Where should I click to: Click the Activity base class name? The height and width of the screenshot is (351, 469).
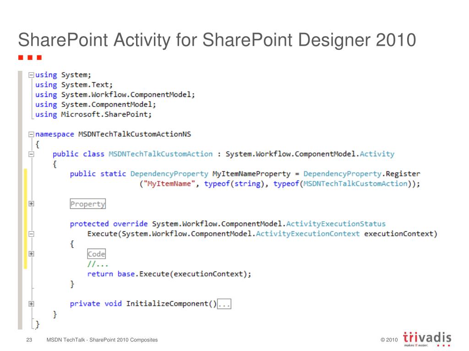point(377,154)
